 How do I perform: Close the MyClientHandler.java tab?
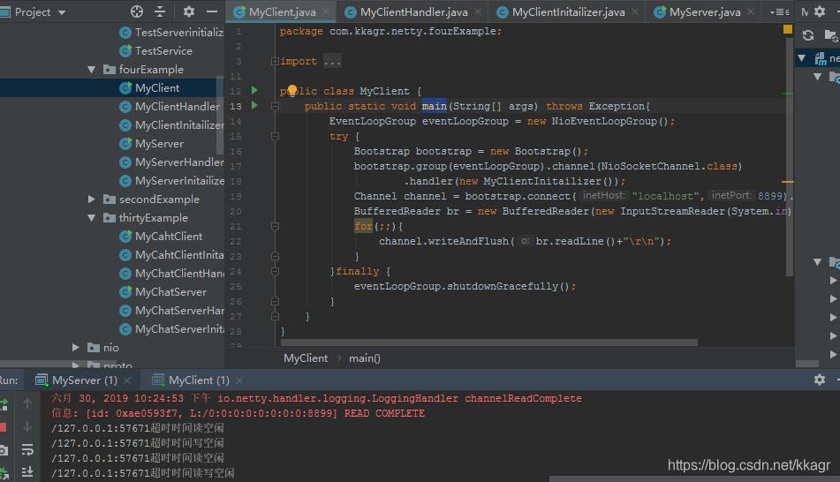[x=477, y=11]
